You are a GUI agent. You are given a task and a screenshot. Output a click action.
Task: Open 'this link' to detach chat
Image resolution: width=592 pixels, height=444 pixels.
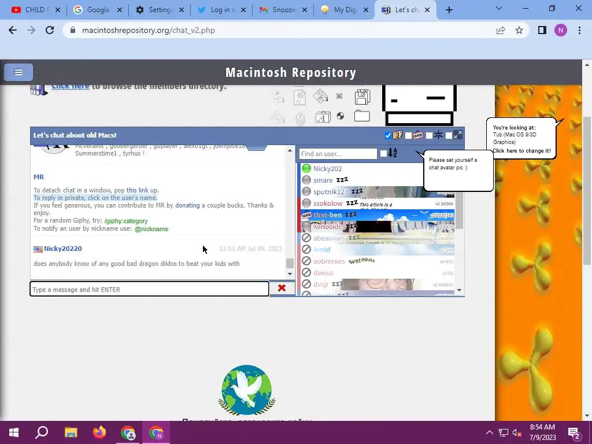point(138,190)
